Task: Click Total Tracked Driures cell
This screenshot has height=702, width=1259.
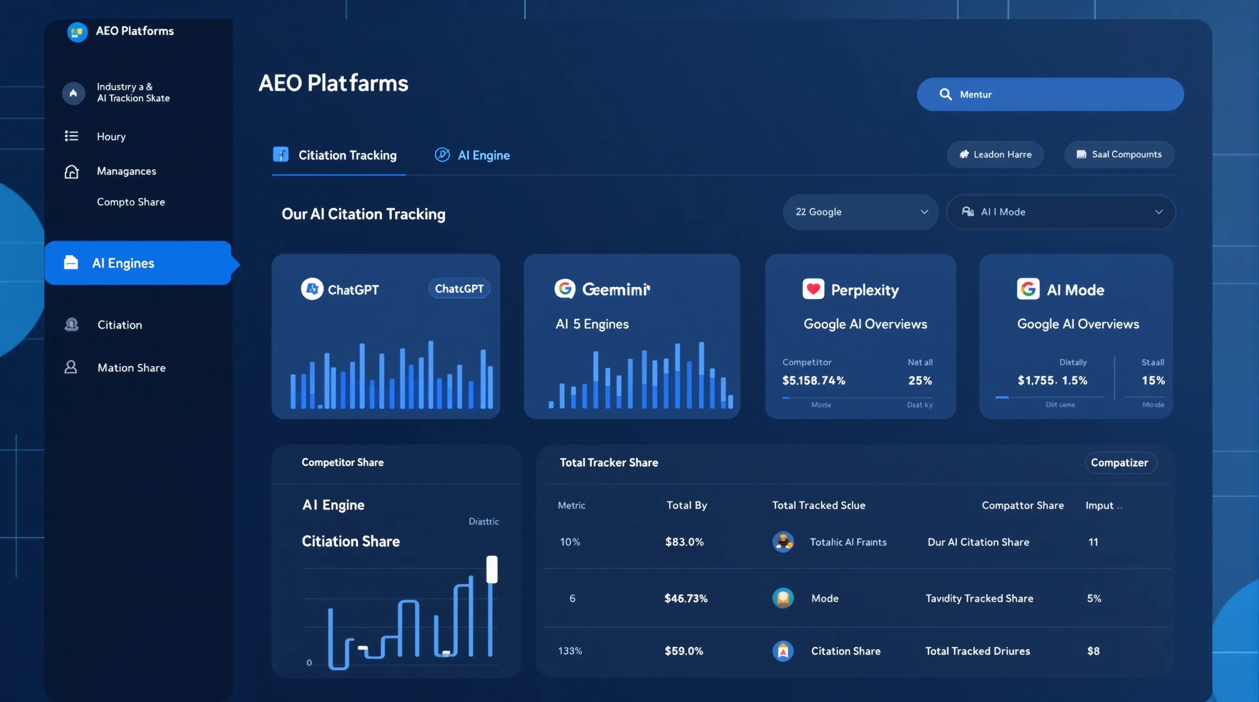Action: (x=978, y=651)
